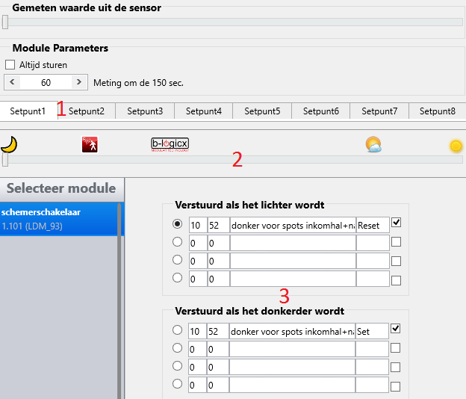The width and height of the screenshot is (466, 399).
Task: Select third radio in 'lichter wordt' group
Action: [x=178, y=259]
